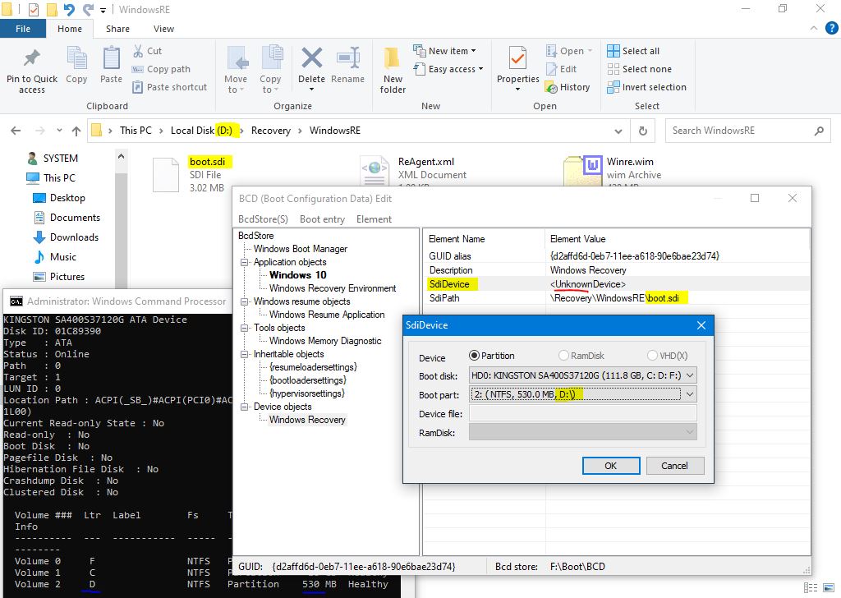Switch to the View ribbon tab
841x598 pixels.
[163, 29]
